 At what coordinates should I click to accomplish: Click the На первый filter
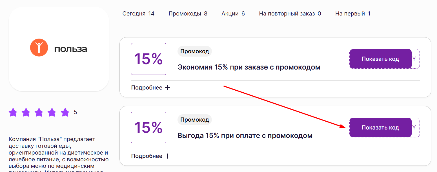click(352, 13)
